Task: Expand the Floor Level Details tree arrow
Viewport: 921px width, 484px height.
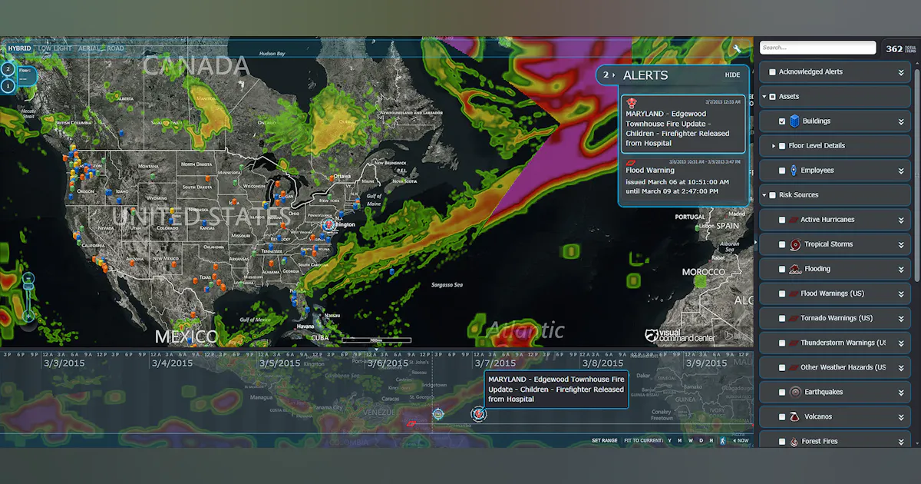Action: coord(774,145)
